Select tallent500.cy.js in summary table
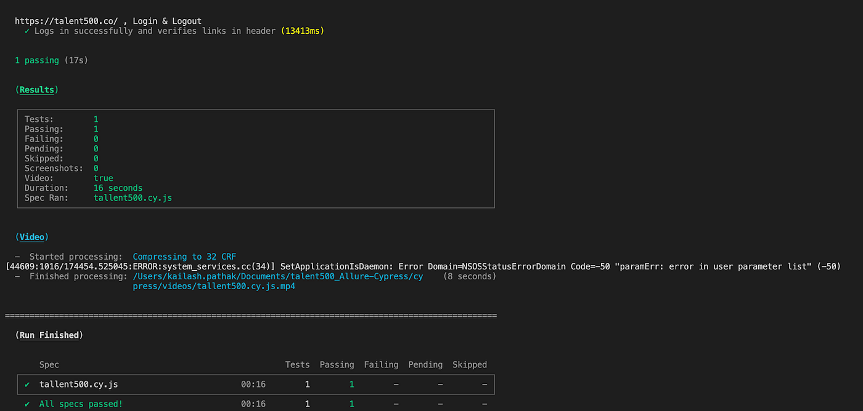863x411 pixels. pyautogui.click(x=78, y=385)
